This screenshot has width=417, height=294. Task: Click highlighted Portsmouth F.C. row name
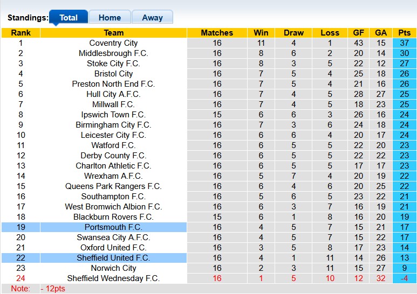pyautogui.click(x=113, y=227)
